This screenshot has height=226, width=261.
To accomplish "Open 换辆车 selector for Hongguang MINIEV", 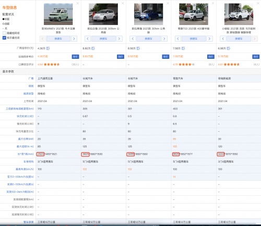I will 58,39.
